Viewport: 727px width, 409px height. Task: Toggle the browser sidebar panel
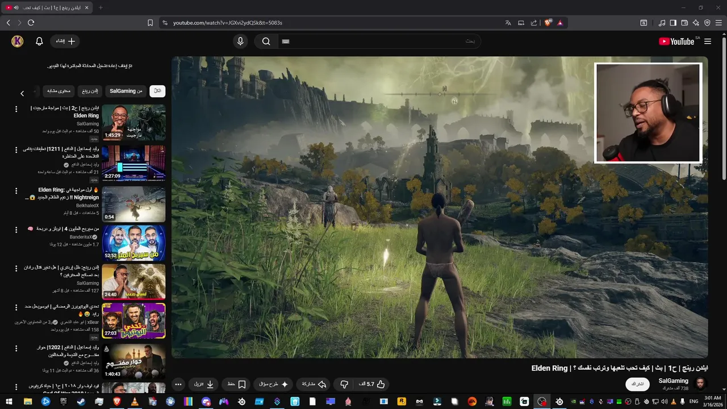673,23
